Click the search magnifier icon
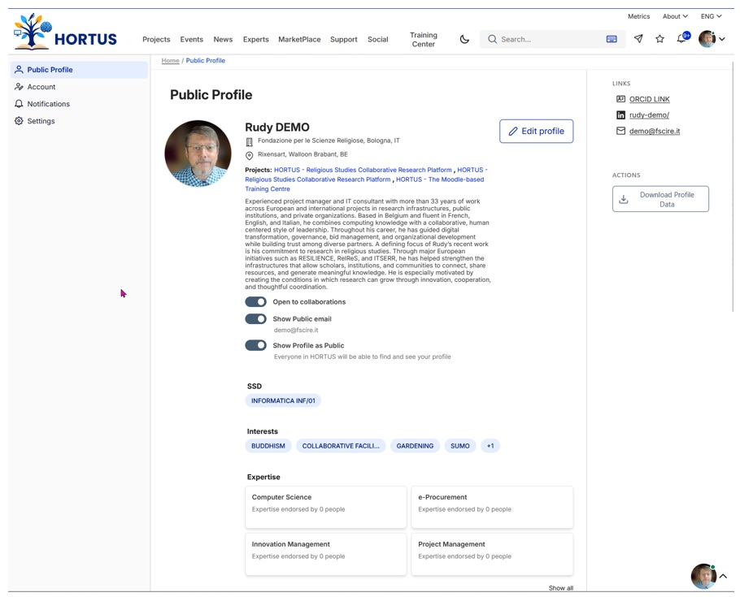 click(x=492, y=39)
